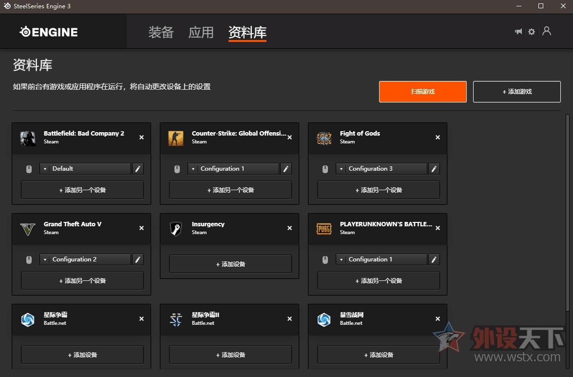Edit Counter-Strike's Configuration 1 with the pencil icon
The width and height of the screenshot is (573, 377).
click(x=286, y=169)
